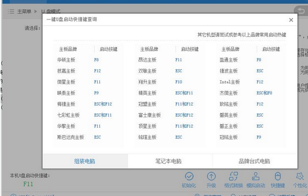308x196 pixels.
Task: Click the 初始化 initialize icon
Action: 189,176
